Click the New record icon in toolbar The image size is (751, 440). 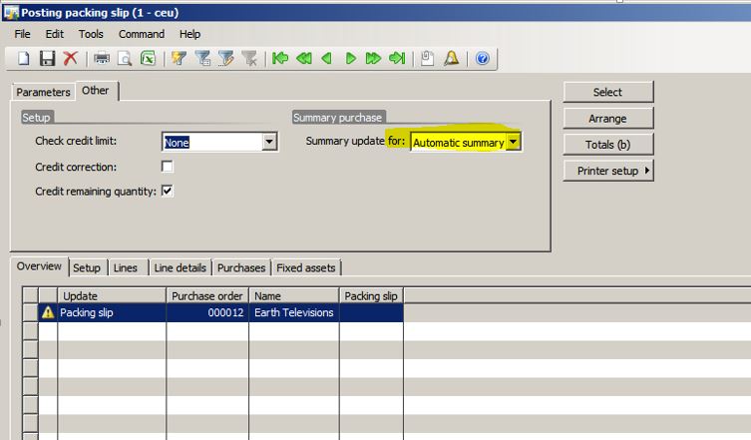[x=24, y=59]
